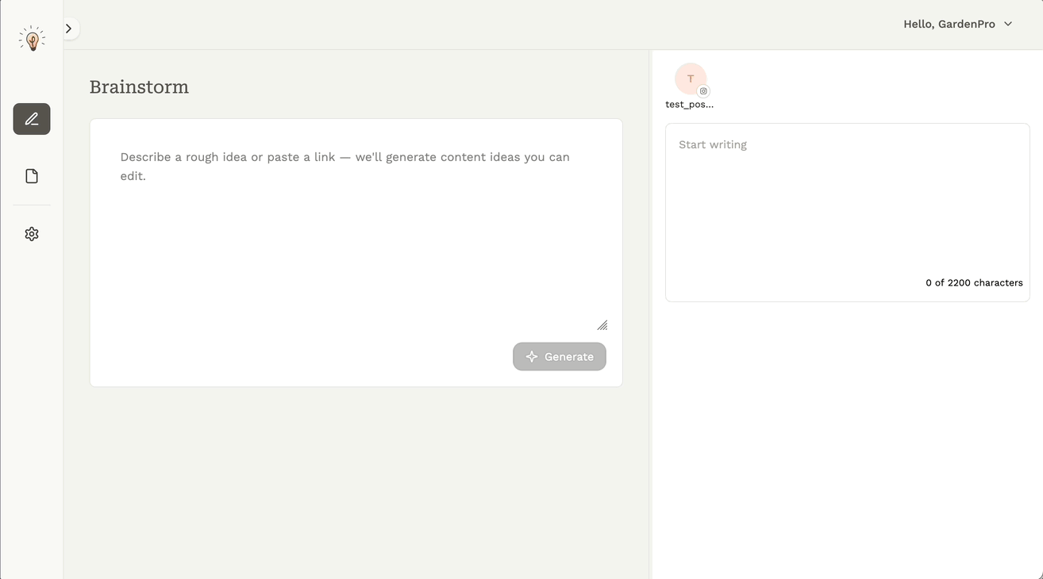
Task: Select the T account avatar
Action: 690,79
